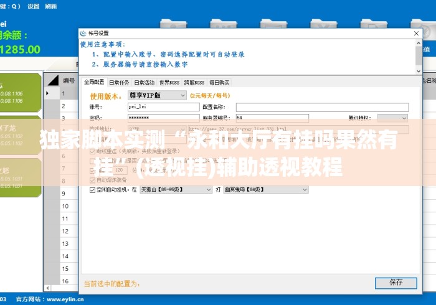
Task: Click the official website www.eylin.cn text
Action: pos(65,299)
